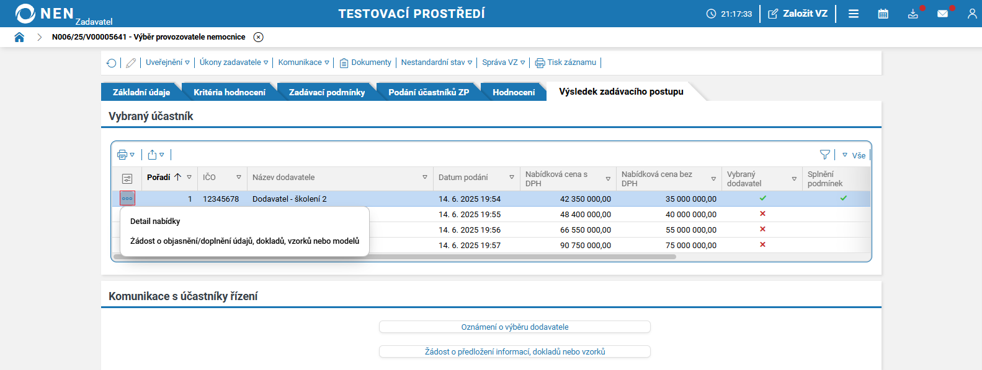The image size is (982, 370).
Task: Open the hamburger main menu
Action: (x=854, y=14)
